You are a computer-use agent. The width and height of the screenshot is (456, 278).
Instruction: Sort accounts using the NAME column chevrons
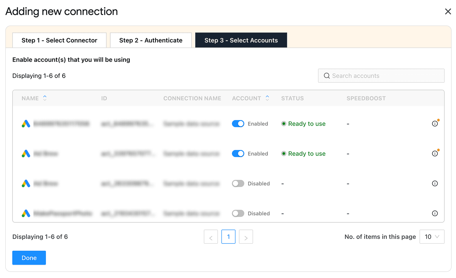45,98
